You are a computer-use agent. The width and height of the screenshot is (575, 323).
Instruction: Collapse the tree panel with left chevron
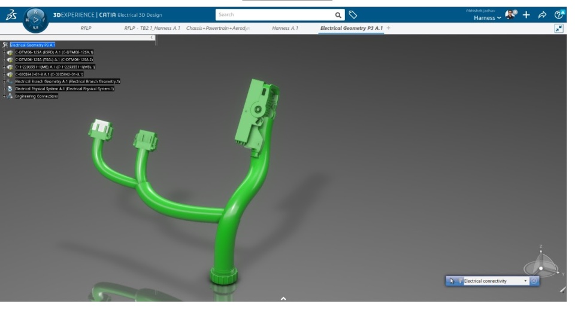pos(152,37)
